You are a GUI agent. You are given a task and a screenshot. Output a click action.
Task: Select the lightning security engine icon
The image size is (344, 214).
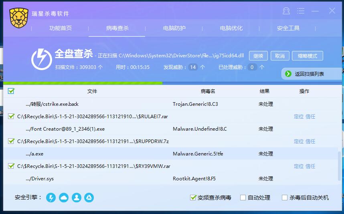[x=51, y=198]
